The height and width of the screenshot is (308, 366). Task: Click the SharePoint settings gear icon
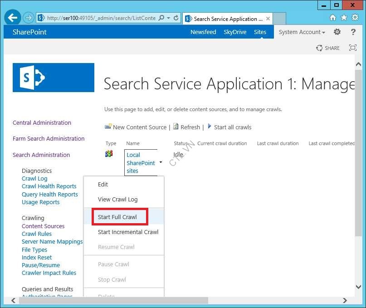click(x=337, y=32)
